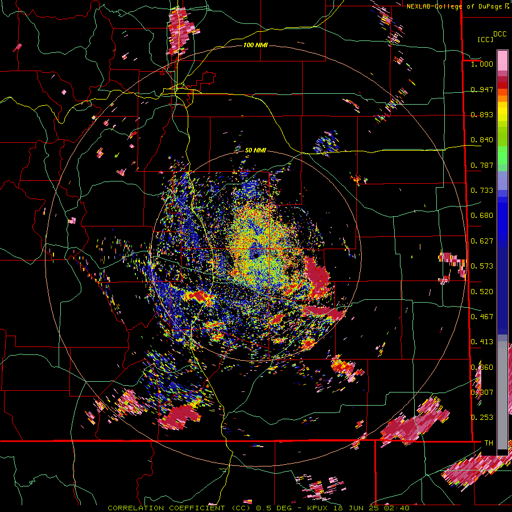Click the 0.413 scale value
Viewport: 512px width, 512px height.
(x=482, y=342)
